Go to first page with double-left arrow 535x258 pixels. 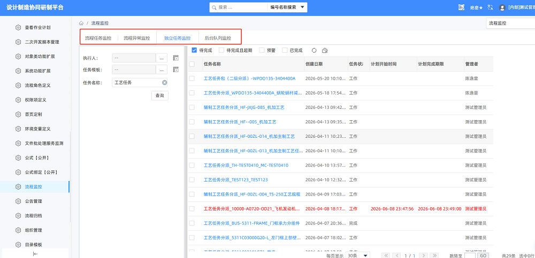[386, 255]
